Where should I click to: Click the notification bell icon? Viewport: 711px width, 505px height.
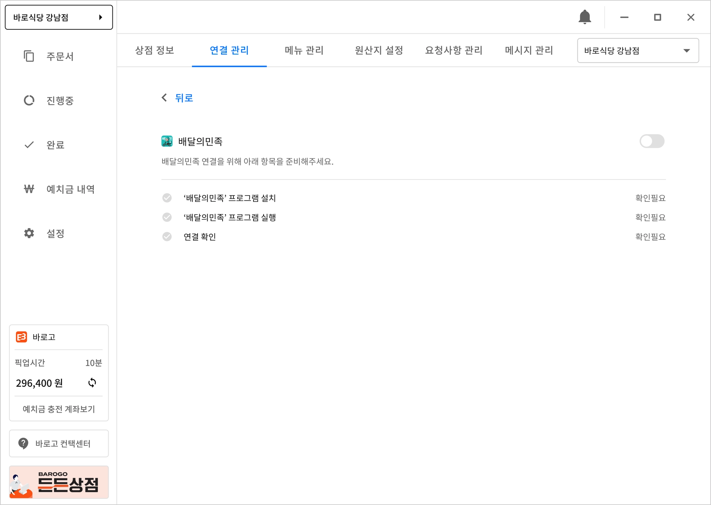[x=585, y=17]
